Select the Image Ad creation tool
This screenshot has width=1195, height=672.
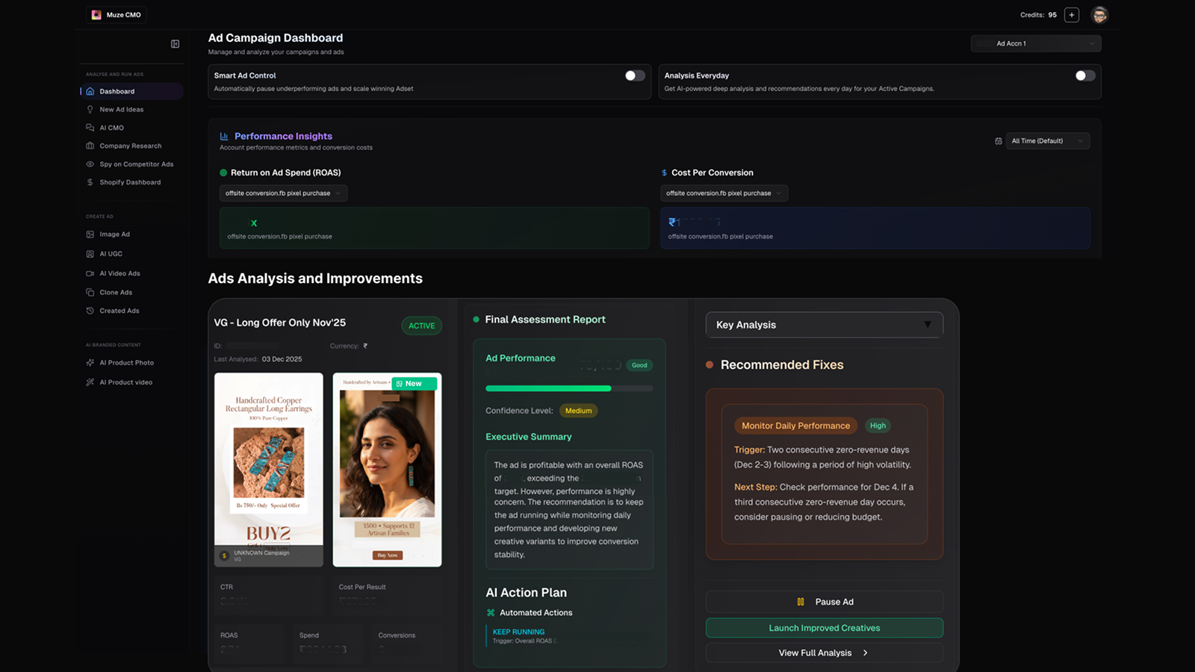click(x=114, y=234)
